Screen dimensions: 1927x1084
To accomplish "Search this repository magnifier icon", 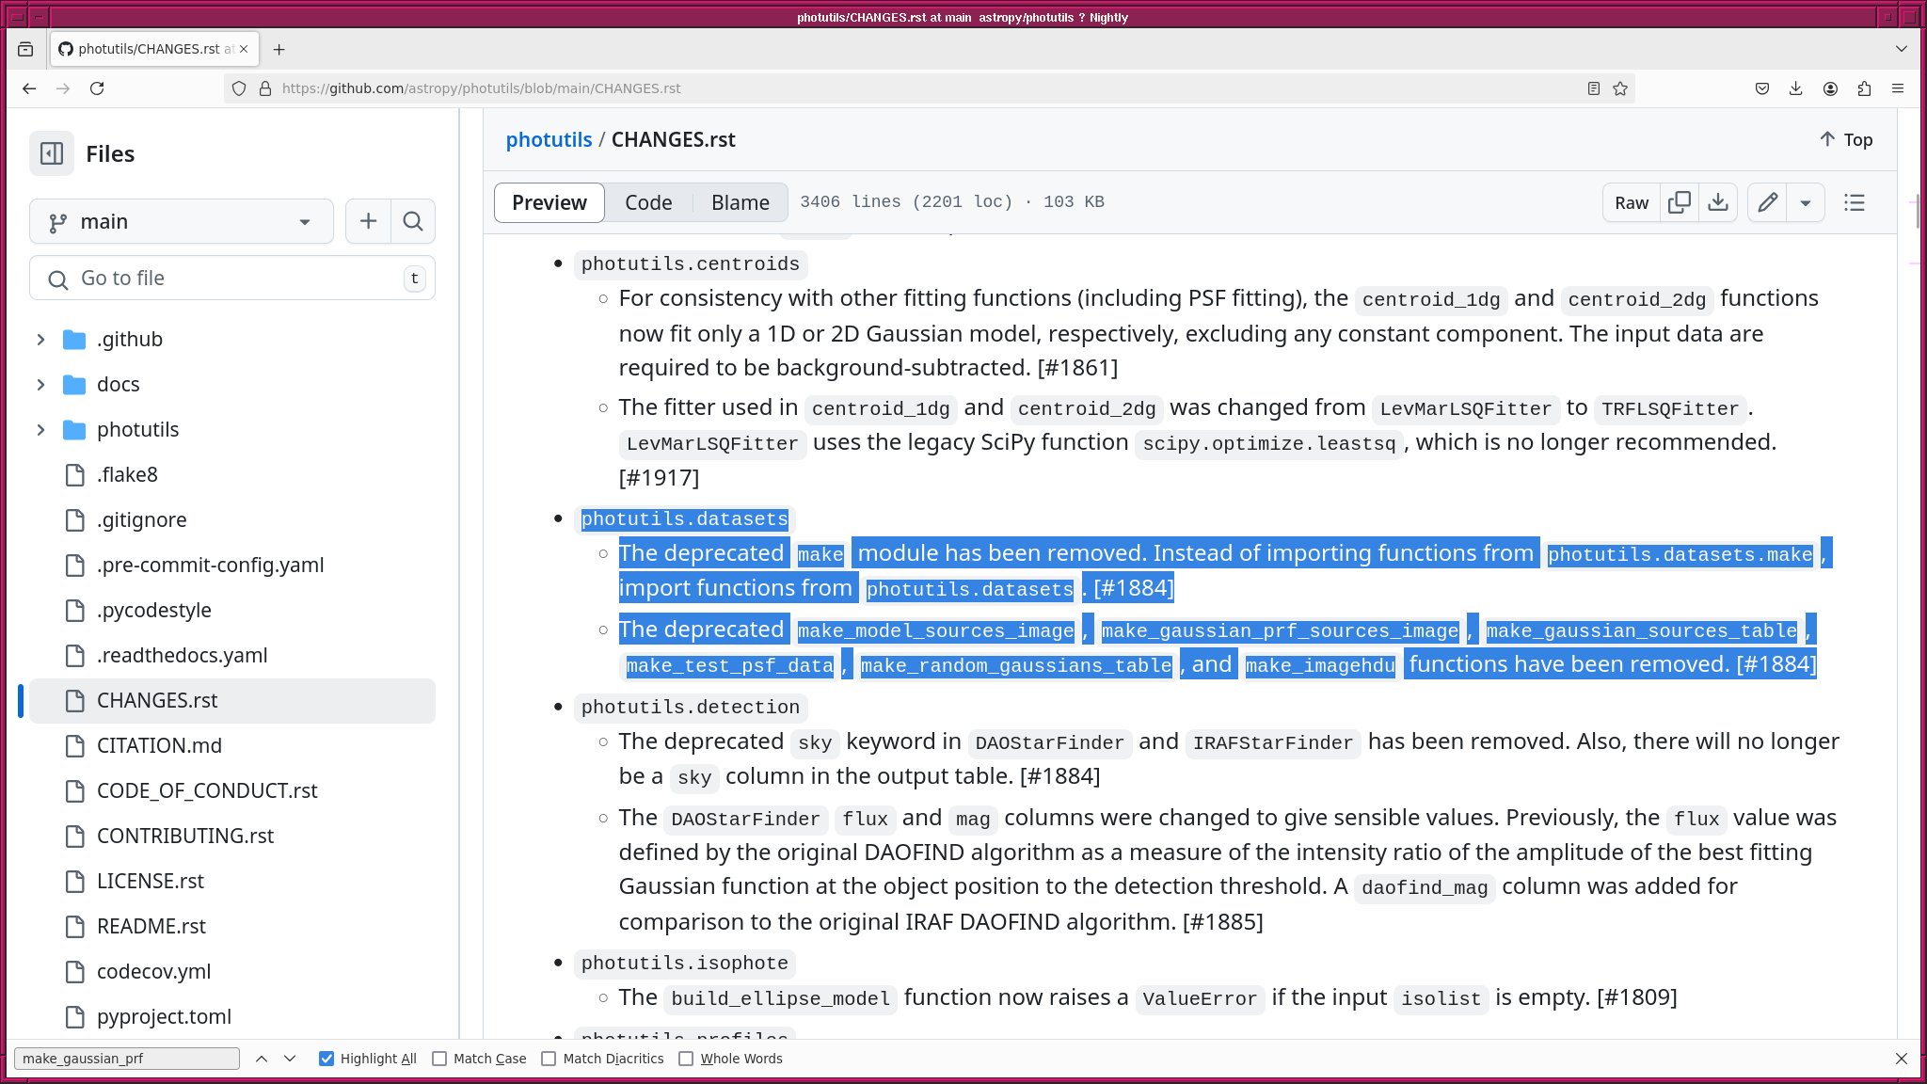I will [x=413, y=221].
